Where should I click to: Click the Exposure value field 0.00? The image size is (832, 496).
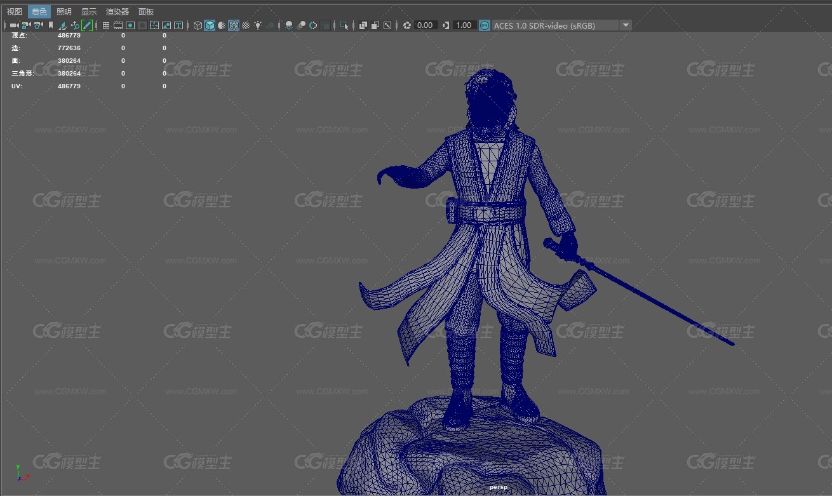pyautogui.click(x=425, y=25)
